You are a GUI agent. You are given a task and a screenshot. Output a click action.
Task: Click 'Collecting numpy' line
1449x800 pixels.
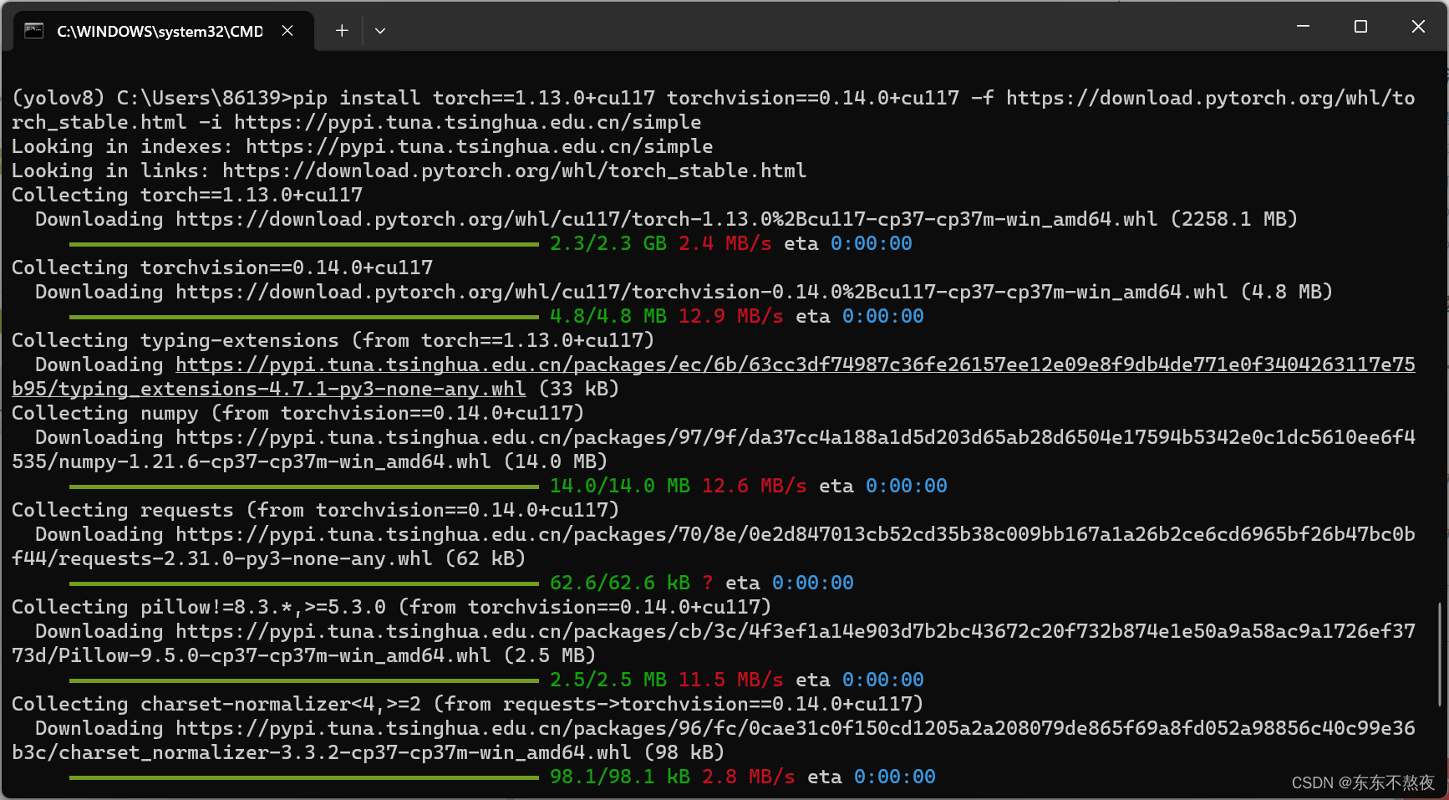point(297,413)
